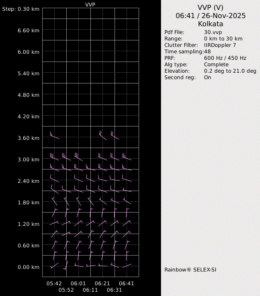Click the date 06:41 / 26-Nov-2025
Viewport: 260px width, 296px height.
[210, 16]
